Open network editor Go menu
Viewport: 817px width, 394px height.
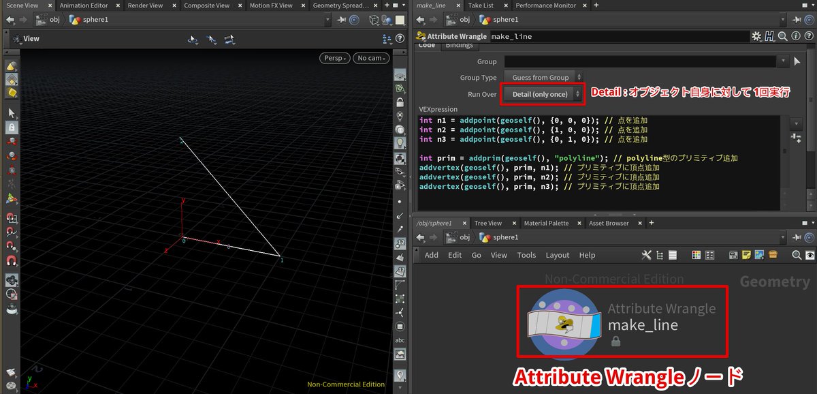(x=477, y=255)
